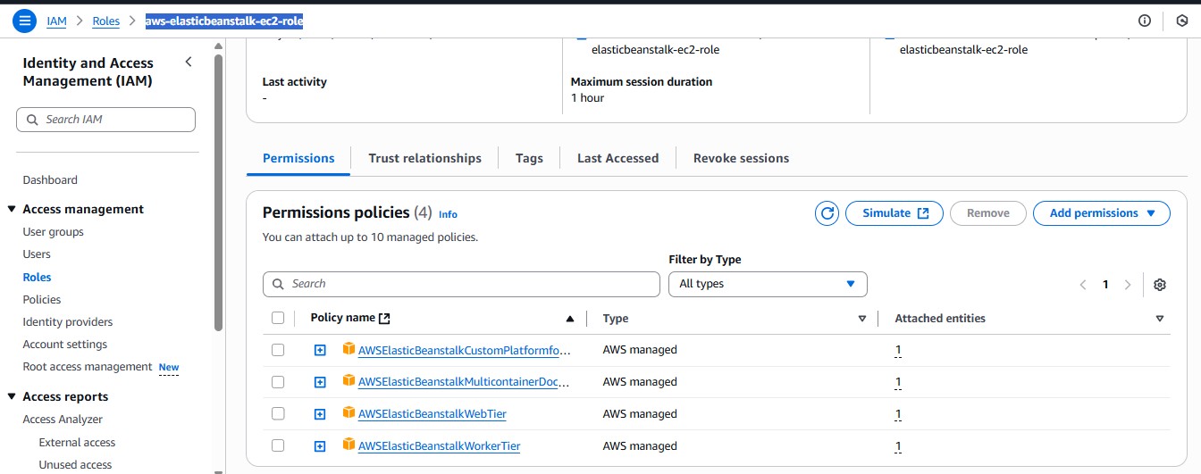Sort table by Attached entities arrow
The width and height of the screenshot is (1201, 474).
point(1160,319)
